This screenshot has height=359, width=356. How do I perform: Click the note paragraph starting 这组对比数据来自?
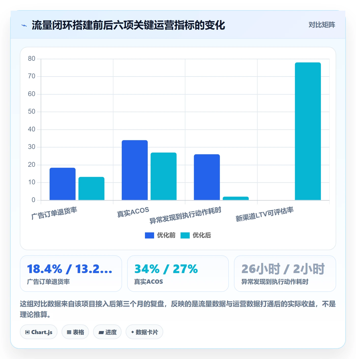click(178, 309)
